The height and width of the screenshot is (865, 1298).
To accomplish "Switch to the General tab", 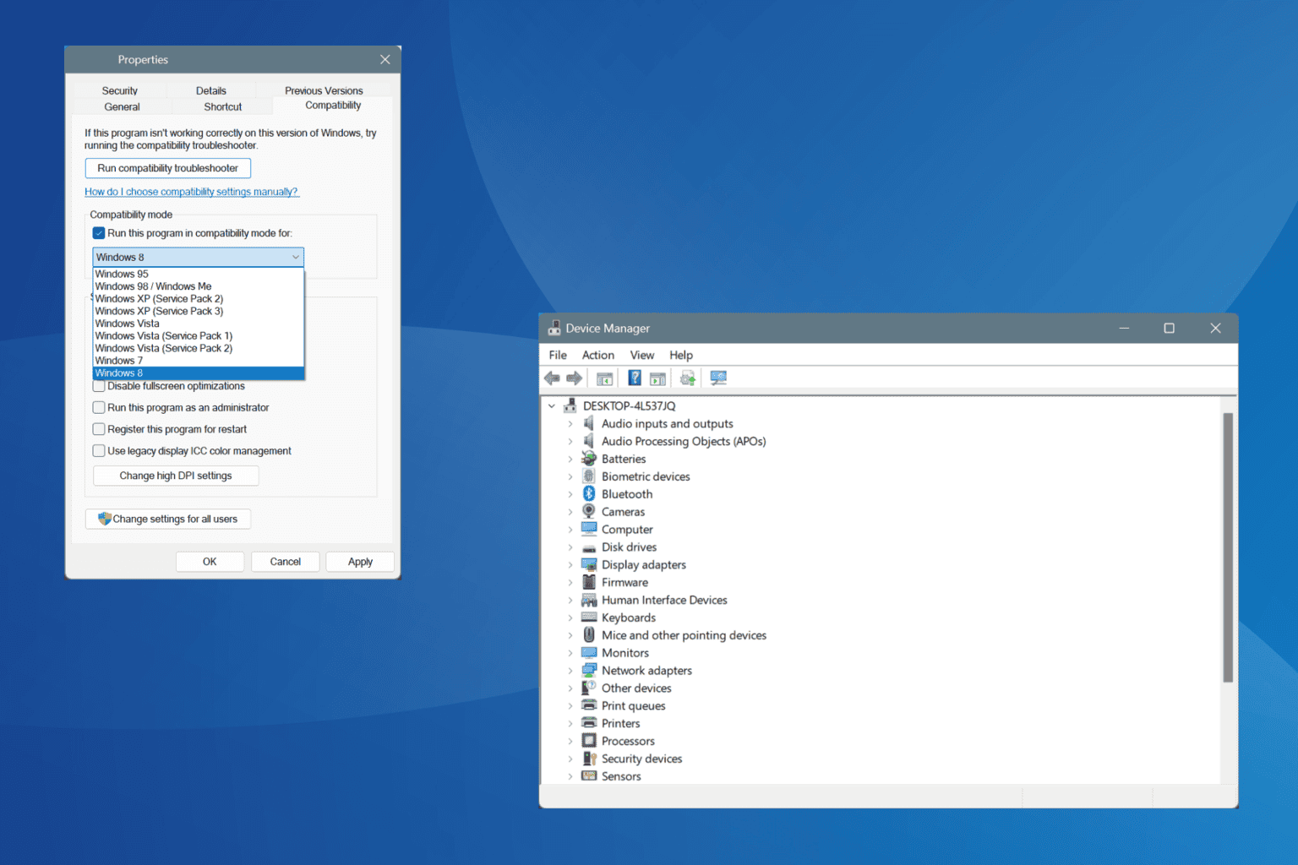I will 123,106.
